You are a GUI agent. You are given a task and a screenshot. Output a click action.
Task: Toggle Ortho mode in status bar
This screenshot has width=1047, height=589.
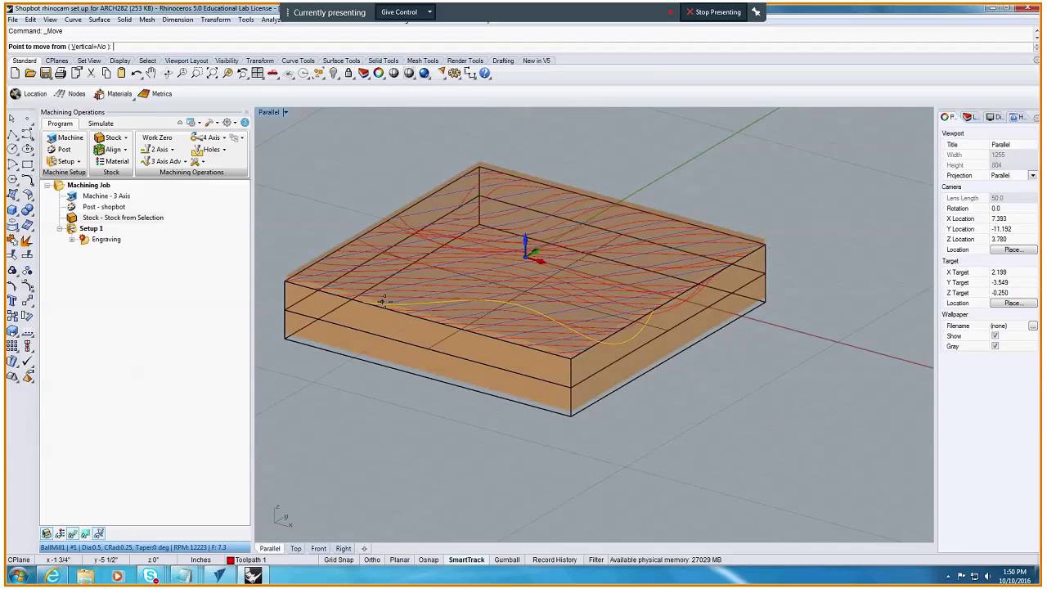372,560
